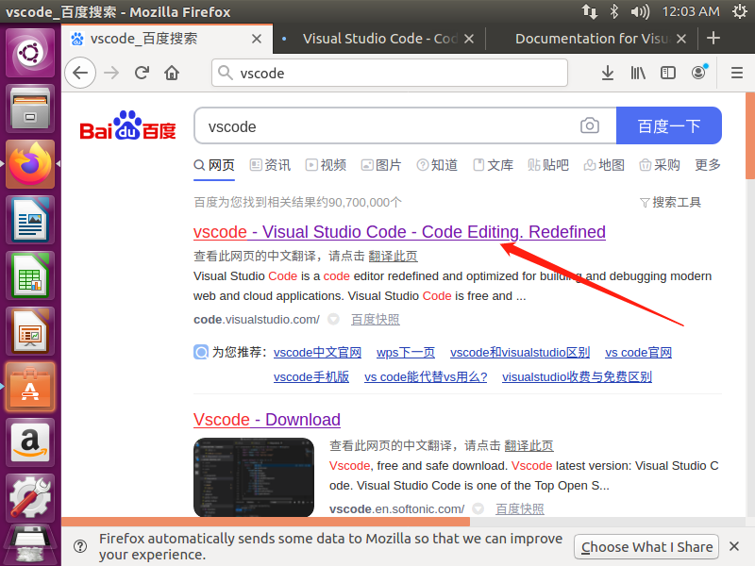Click vscode手机版 suggestion
This screenshot has height=566, width=755.
point(311,376)
